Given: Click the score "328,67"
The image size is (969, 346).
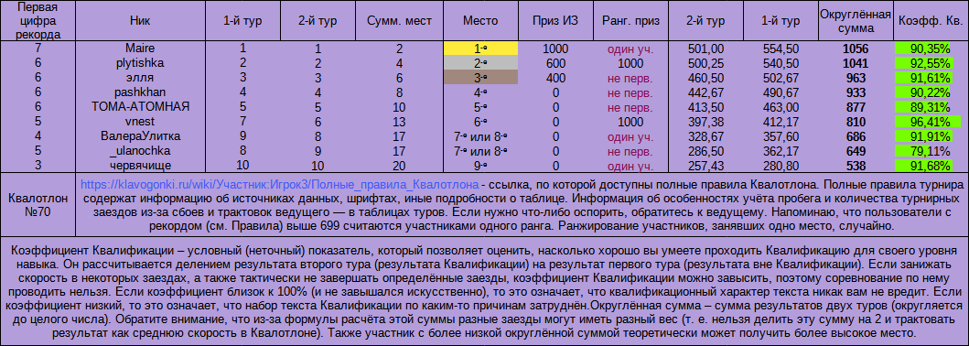Looking at the screenshot, I should click(x=705, y=136).
